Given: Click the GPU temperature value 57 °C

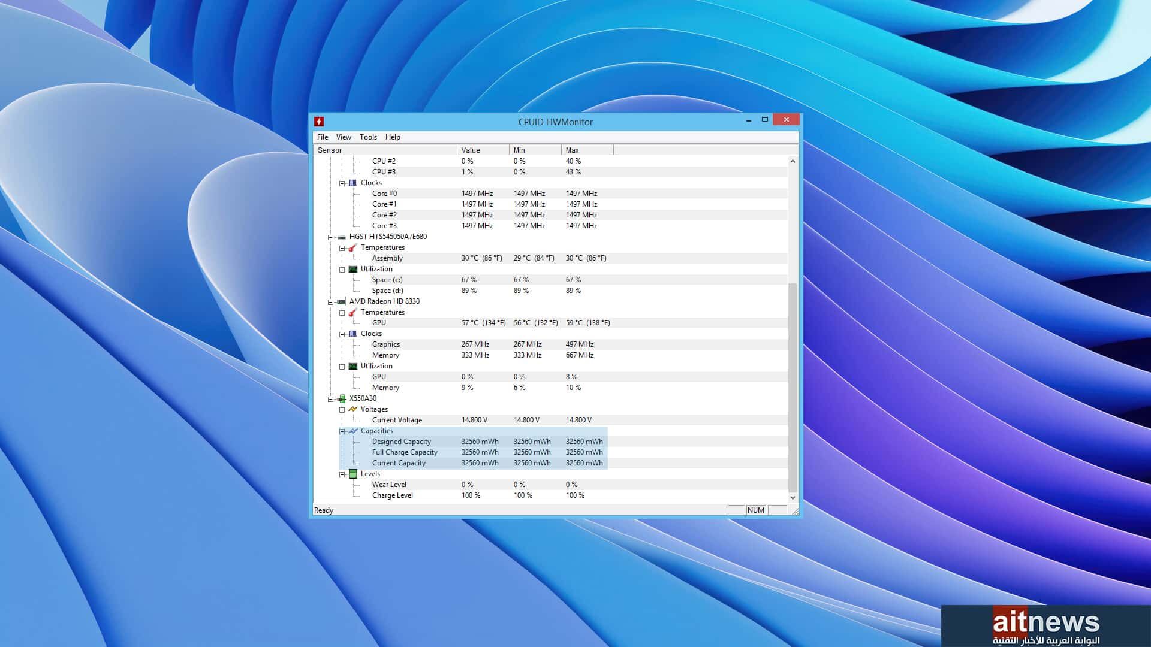Looking at the screenshot, I should coord(483,323).
